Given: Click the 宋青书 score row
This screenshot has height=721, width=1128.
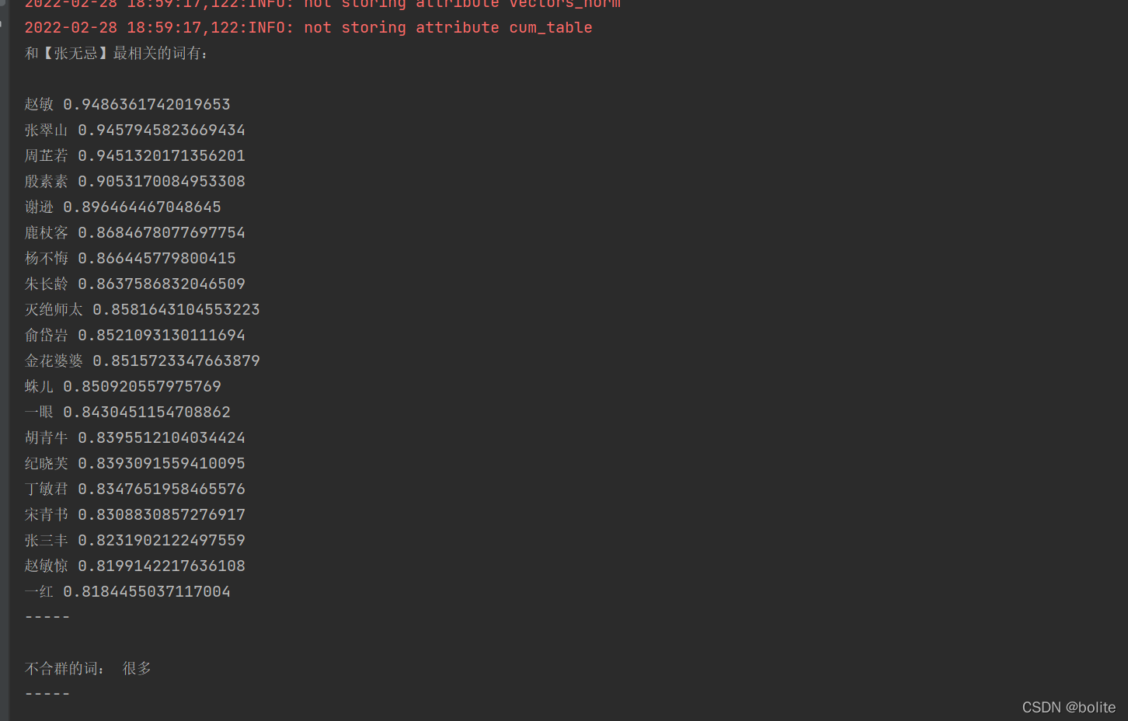Looking at the screenshot, I should coord(135,514).
